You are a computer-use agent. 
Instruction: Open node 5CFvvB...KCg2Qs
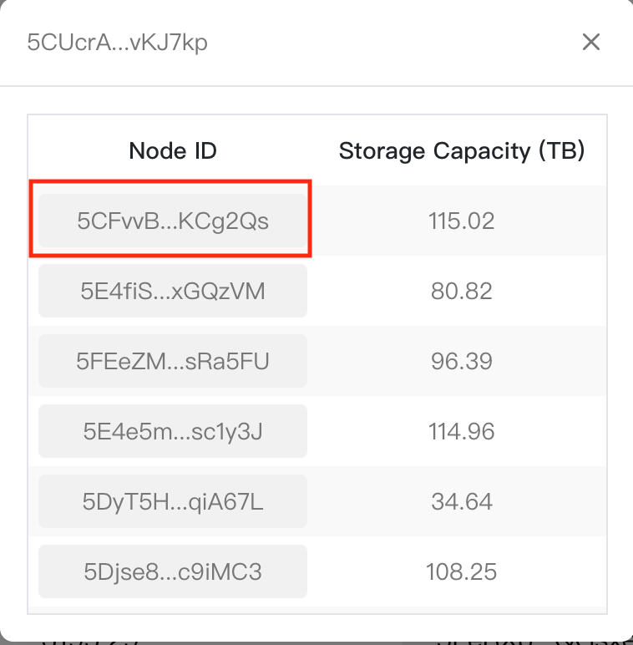[173, 221]
